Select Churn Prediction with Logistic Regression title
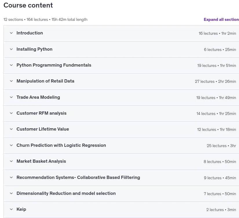Screen dimensions: 239x218 pos(61,145)
